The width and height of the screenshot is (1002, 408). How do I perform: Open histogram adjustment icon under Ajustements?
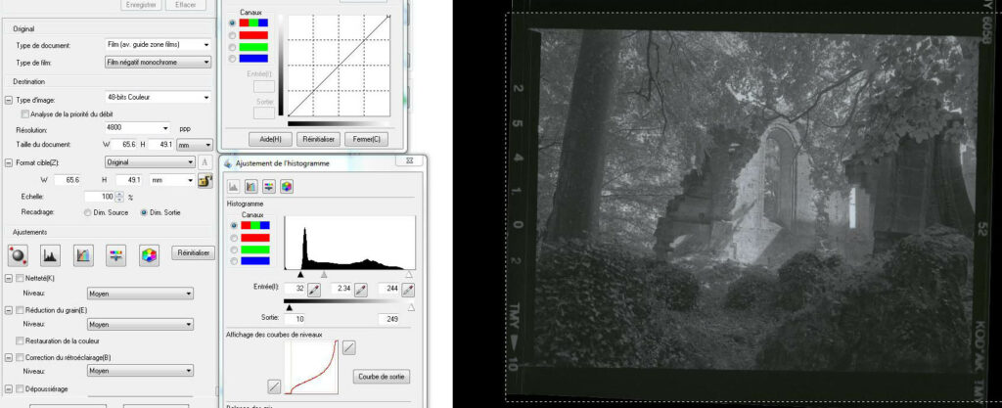pos(51,255)
